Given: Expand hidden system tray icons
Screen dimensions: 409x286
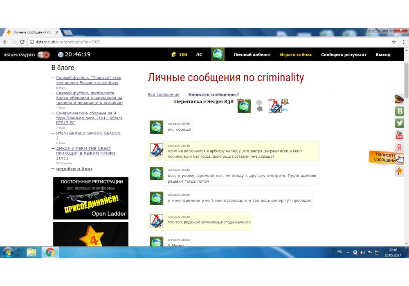Looking at the screenshot, I should [348, 252].
